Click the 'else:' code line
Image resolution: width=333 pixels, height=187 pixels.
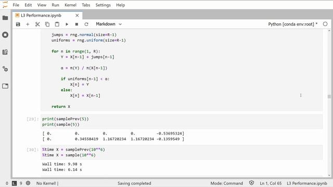tap(67, 90)
